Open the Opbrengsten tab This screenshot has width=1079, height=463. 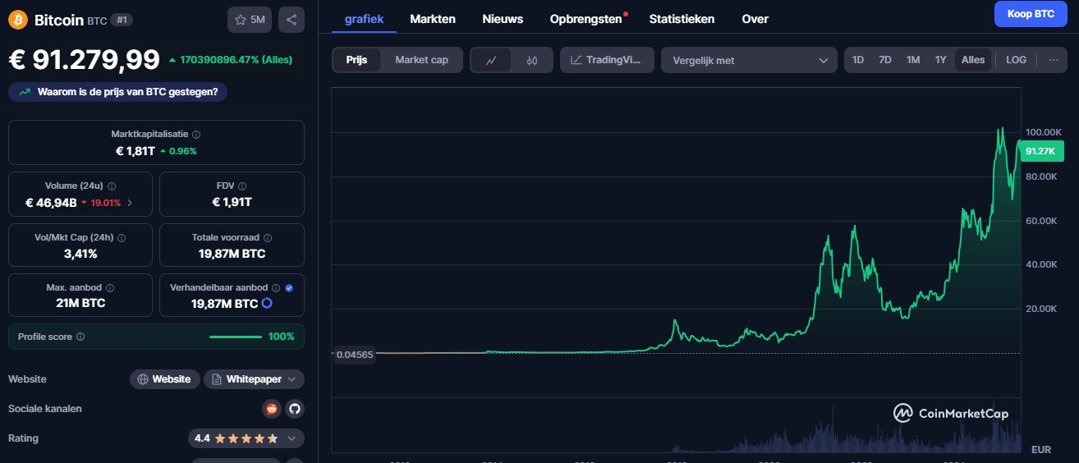585,18
